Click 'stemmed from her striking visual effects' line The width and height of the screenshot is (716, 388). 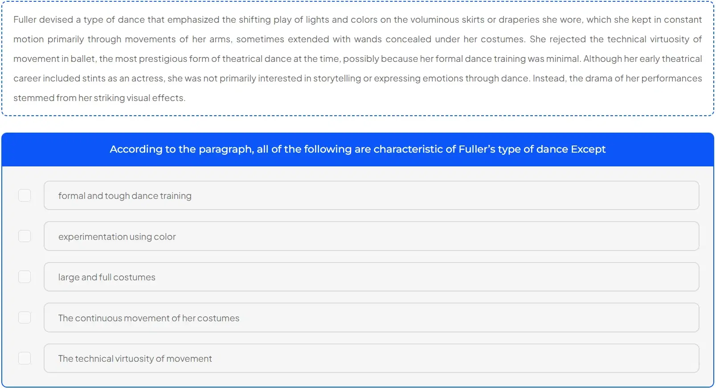point(99,98)
